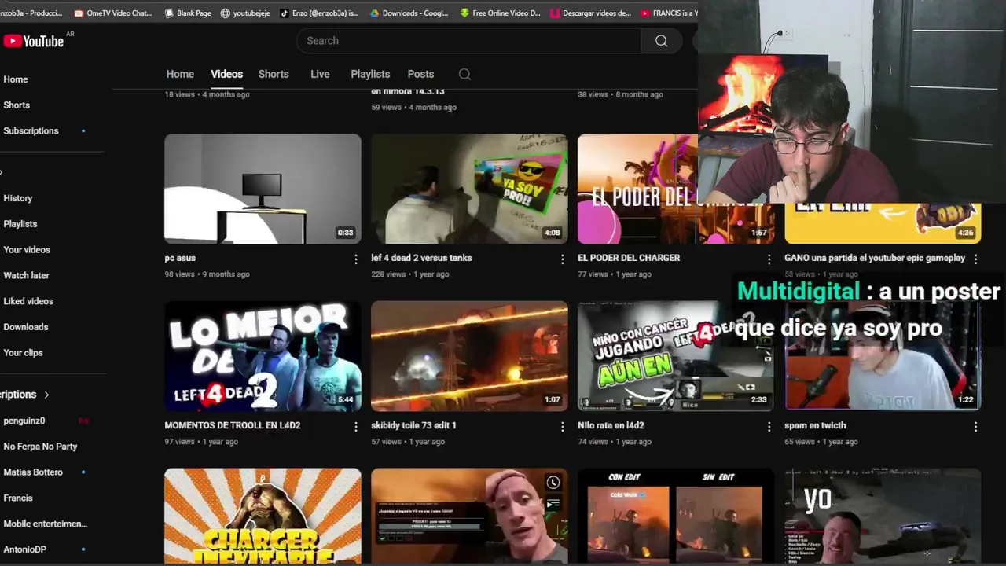Open spam en twicth video title
This screenshot has width=1006, height=566.
pyautogui.click(x=815, y=425)
